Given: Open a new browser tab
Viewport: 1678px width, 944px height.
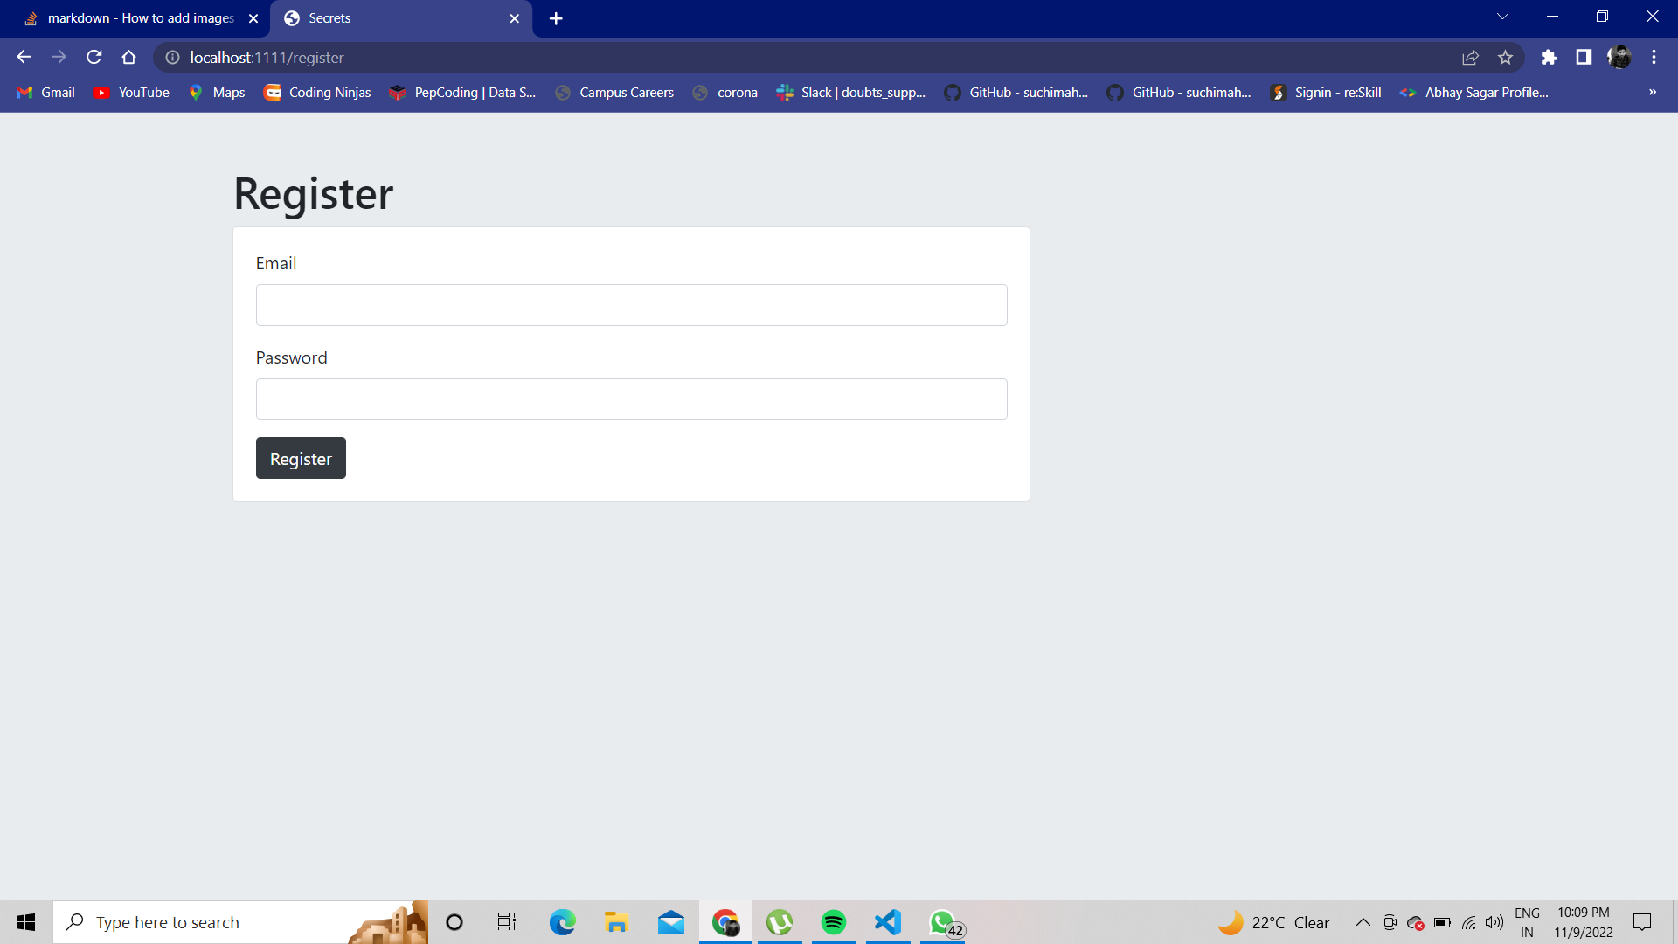Looking at the screenshot, I should (556, 18).
